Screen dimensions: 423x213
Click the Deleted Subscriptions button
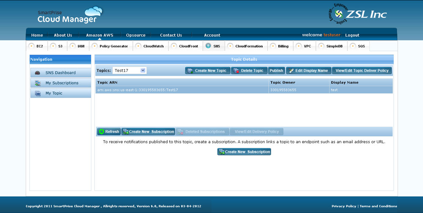click(x=202, y=131)
